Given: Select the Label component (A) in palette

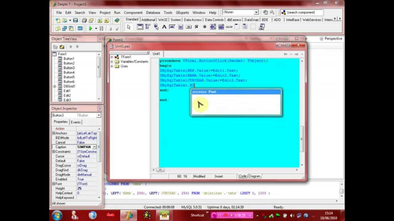Looking at the screenshot, I should click(164, 27).
